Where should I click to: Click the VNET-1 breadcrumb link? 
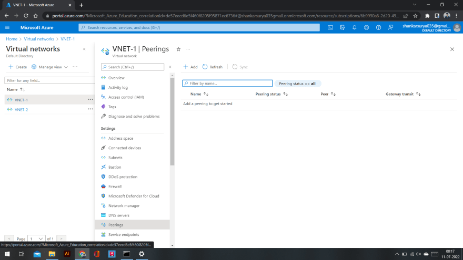tap(68, 39)
